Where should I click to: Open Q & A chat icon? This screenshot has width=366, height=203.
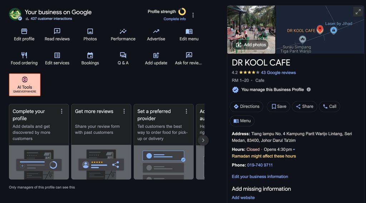coord(123,55)
